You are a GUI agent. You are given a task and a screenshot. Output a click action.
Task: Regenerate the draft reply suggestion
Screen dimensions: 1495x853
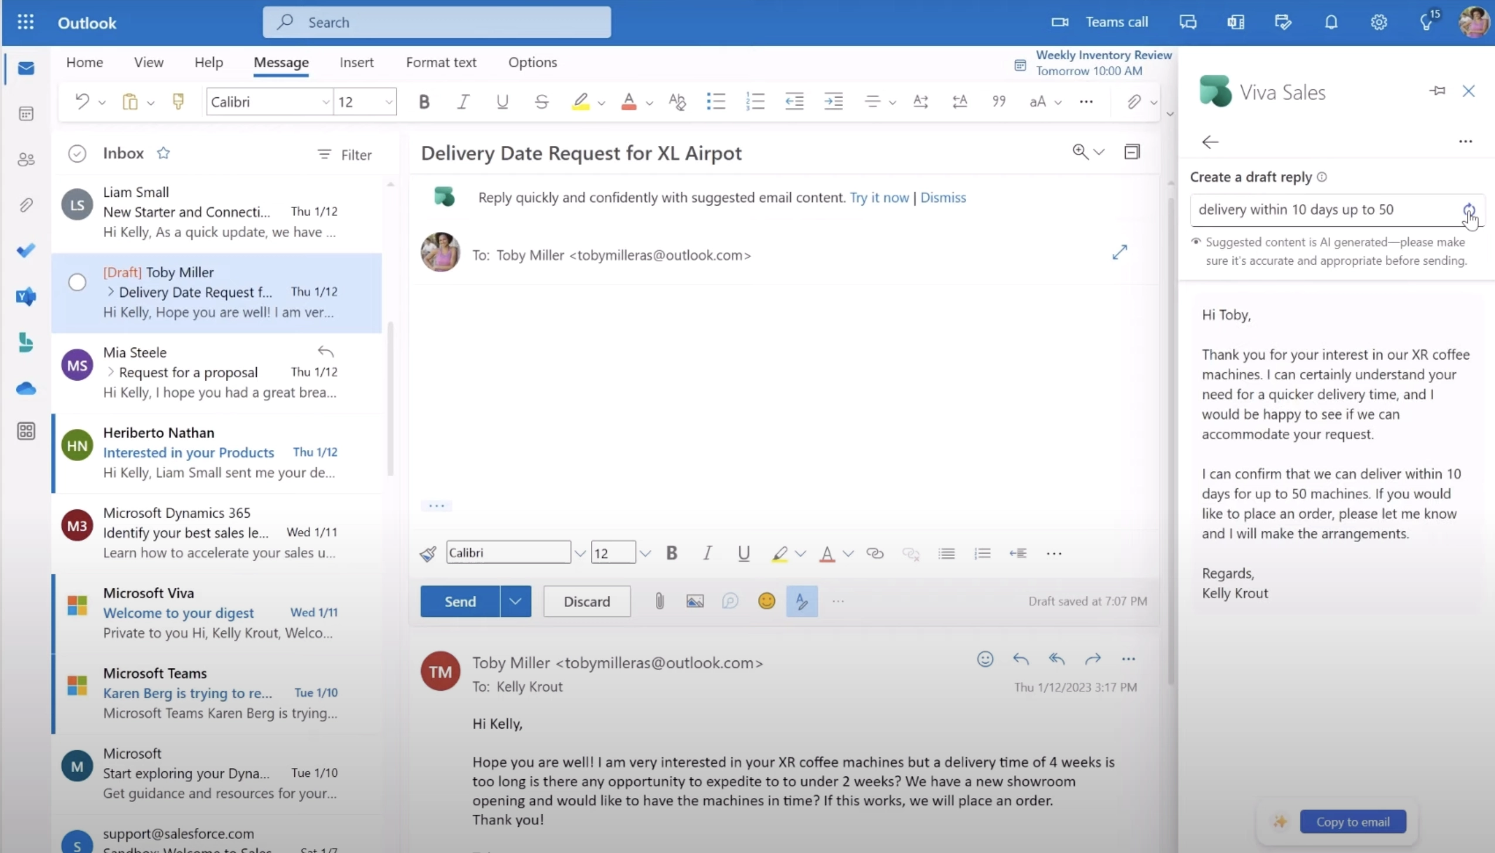[x=1468, y=210]
